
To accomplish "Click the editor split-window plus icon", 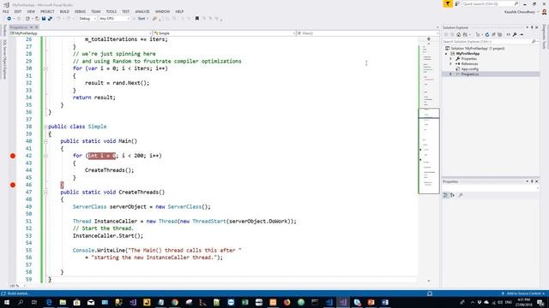I will 429,39.
